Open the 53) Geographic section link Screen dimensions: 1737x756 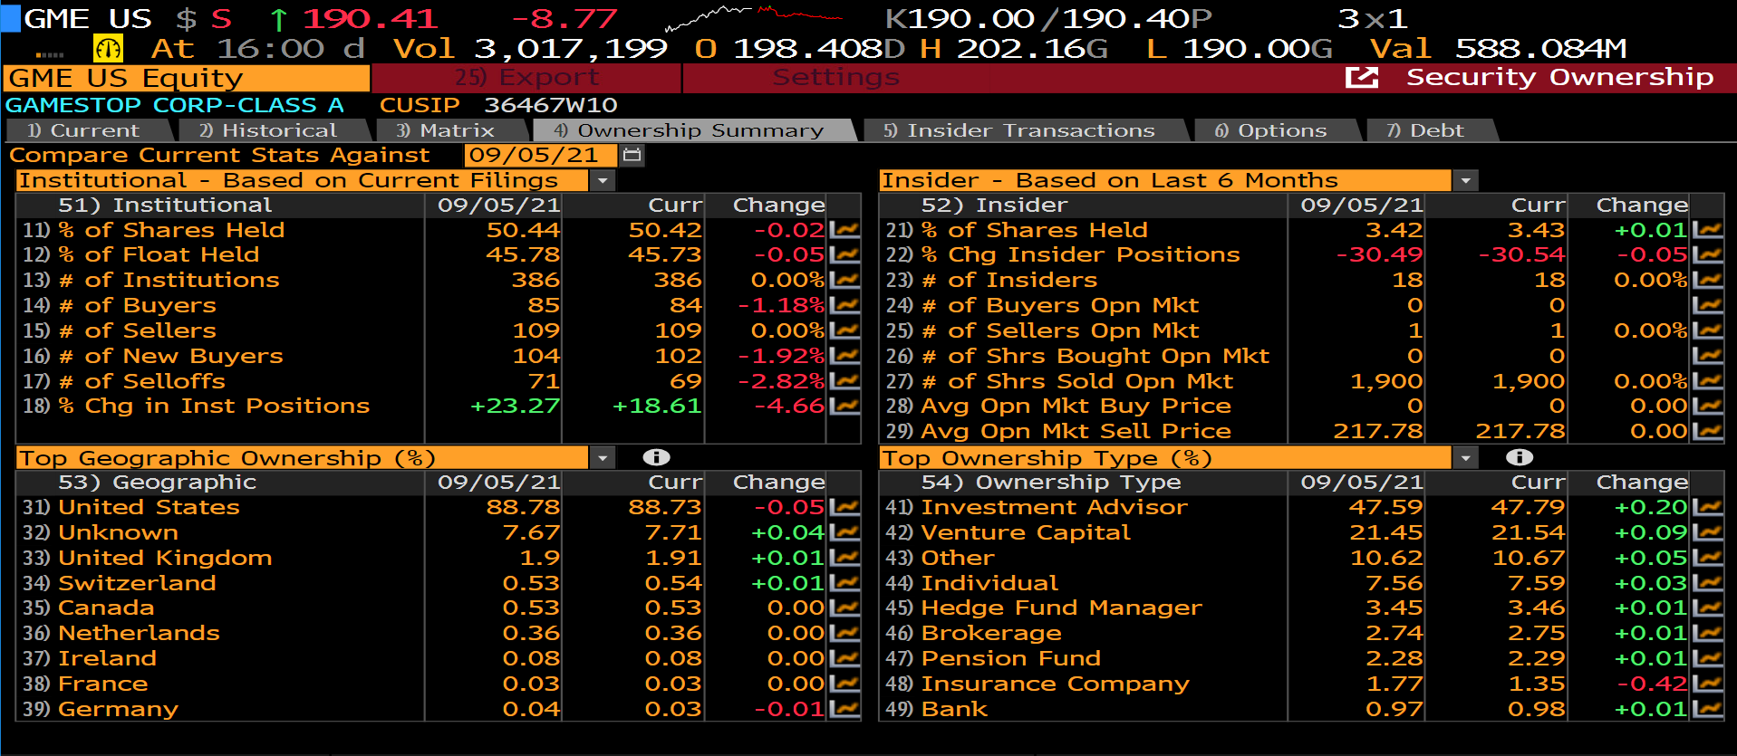coord(157,483)
